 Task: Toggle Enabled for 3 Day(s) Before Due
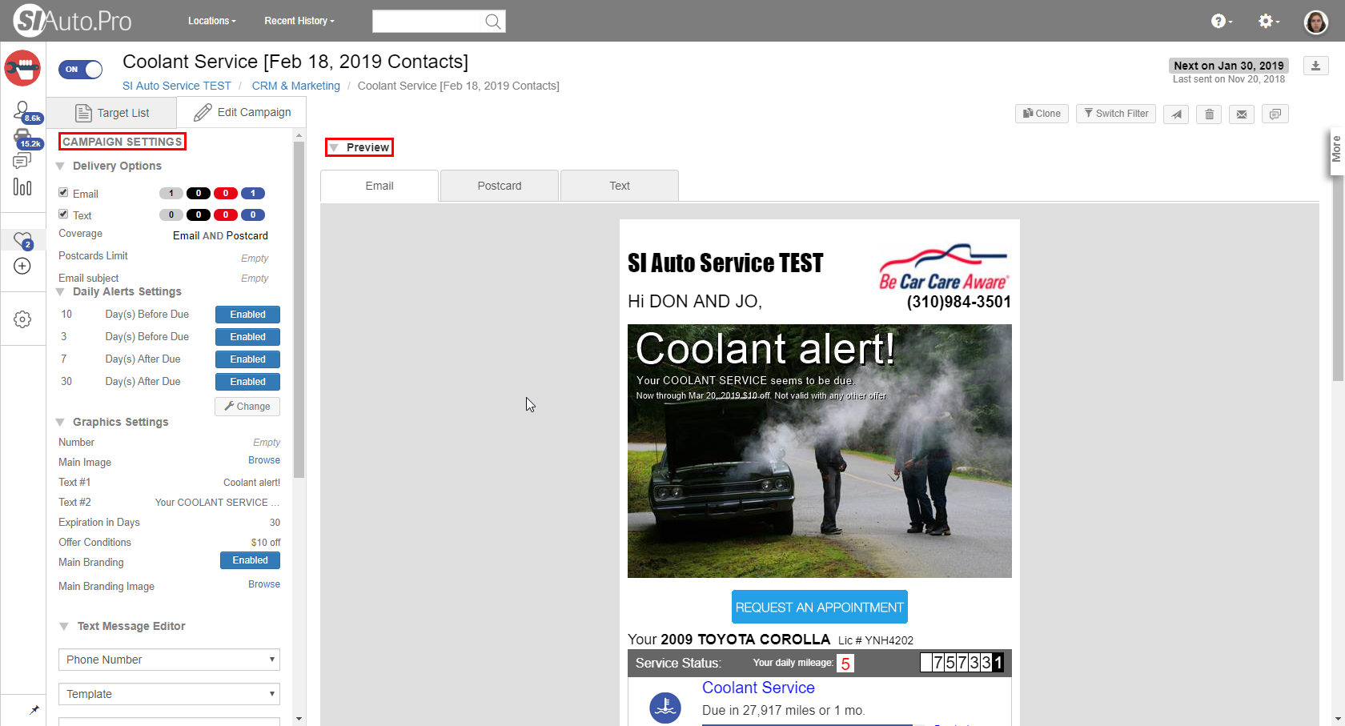247,337
